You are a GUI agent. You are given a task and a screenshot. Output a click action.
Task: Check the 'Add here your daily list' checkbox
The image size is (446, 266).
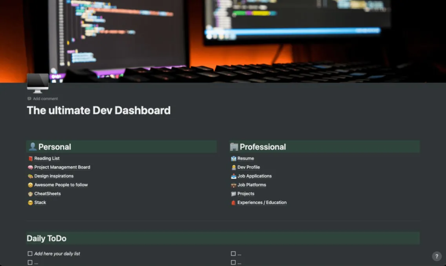pos(30,253)
